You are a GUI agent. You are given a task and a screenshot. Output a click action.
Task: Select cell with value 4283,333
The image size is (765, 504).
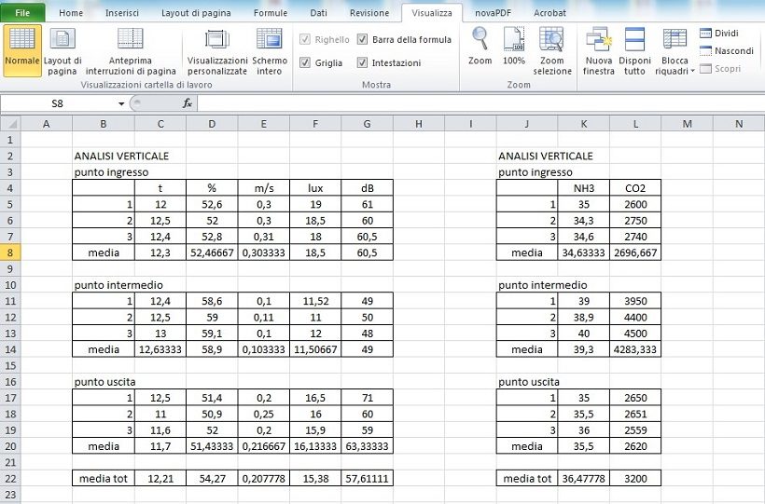[x=635, y=349]
